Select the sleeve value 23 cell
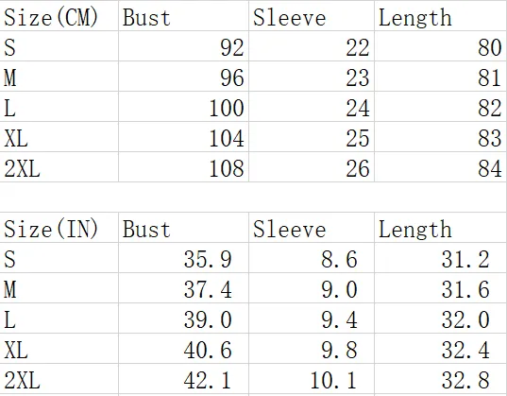This screenshot has height=396, width=507. [312, 77]
